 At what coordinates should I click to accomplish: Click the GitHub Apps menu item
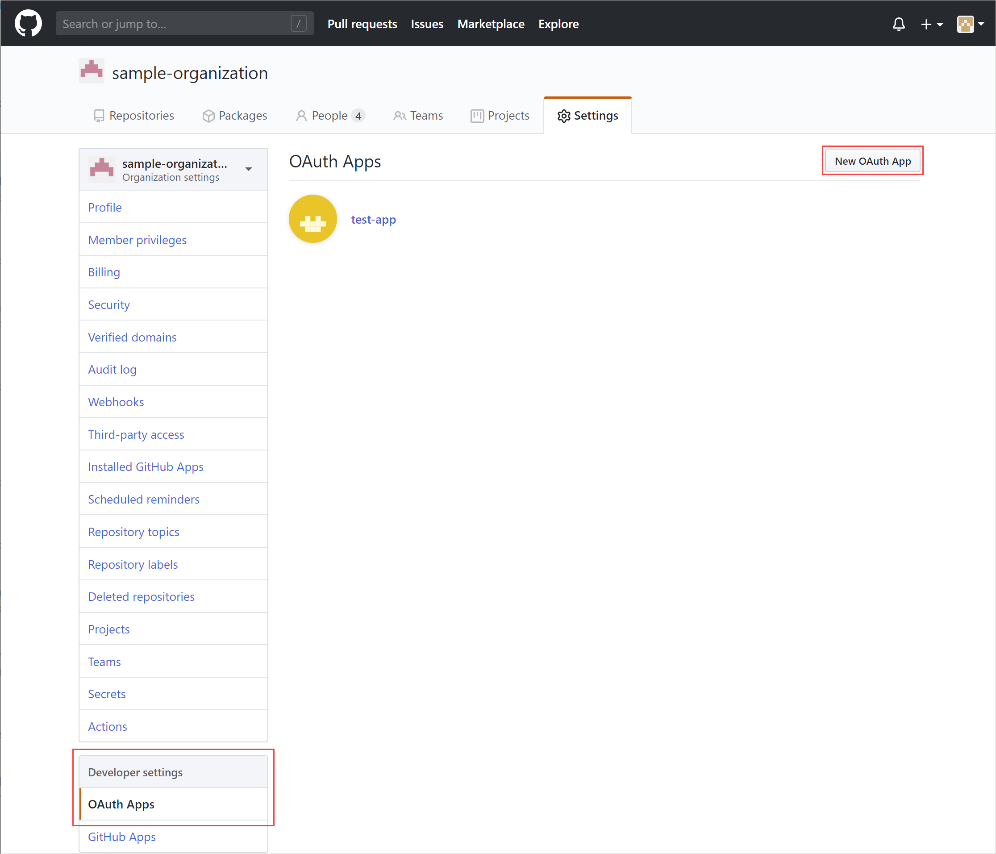pyautogui.click(x=121, y=838)
